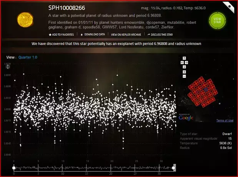238x177 pixels.
Task: Click the yellow sun star image
Action: coord(25,20)
